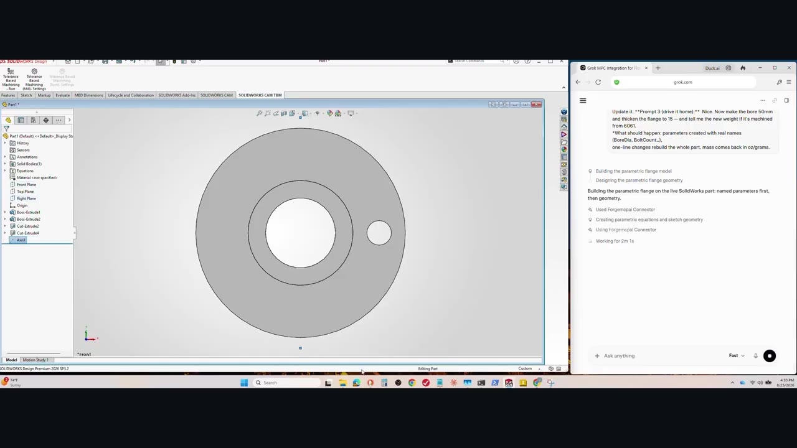Collapse the SOLIDWORKS CommandManager ribbon

(564, 87)
